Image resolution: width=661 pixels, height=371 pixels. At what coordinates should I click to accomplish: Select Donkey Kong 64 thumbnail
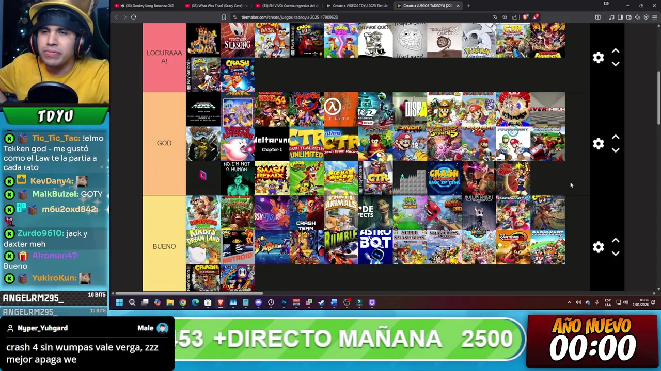coord(272,109)
